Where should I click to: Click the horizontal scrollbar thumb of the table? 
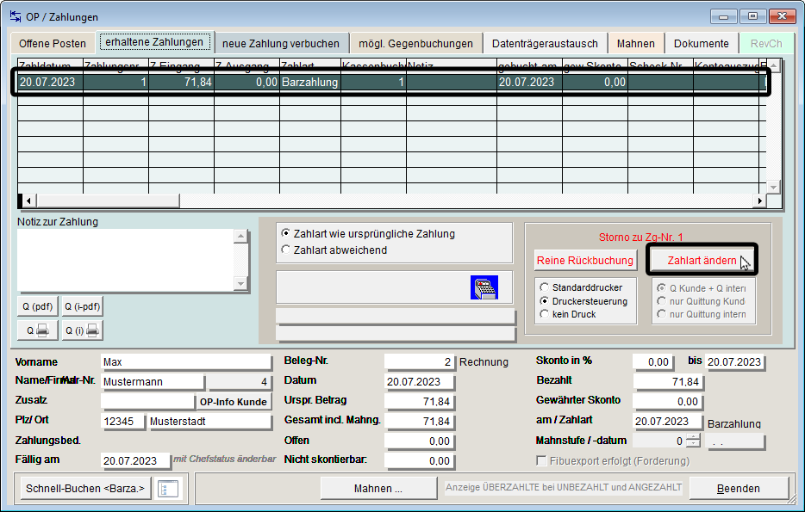[x=107, y=200]
